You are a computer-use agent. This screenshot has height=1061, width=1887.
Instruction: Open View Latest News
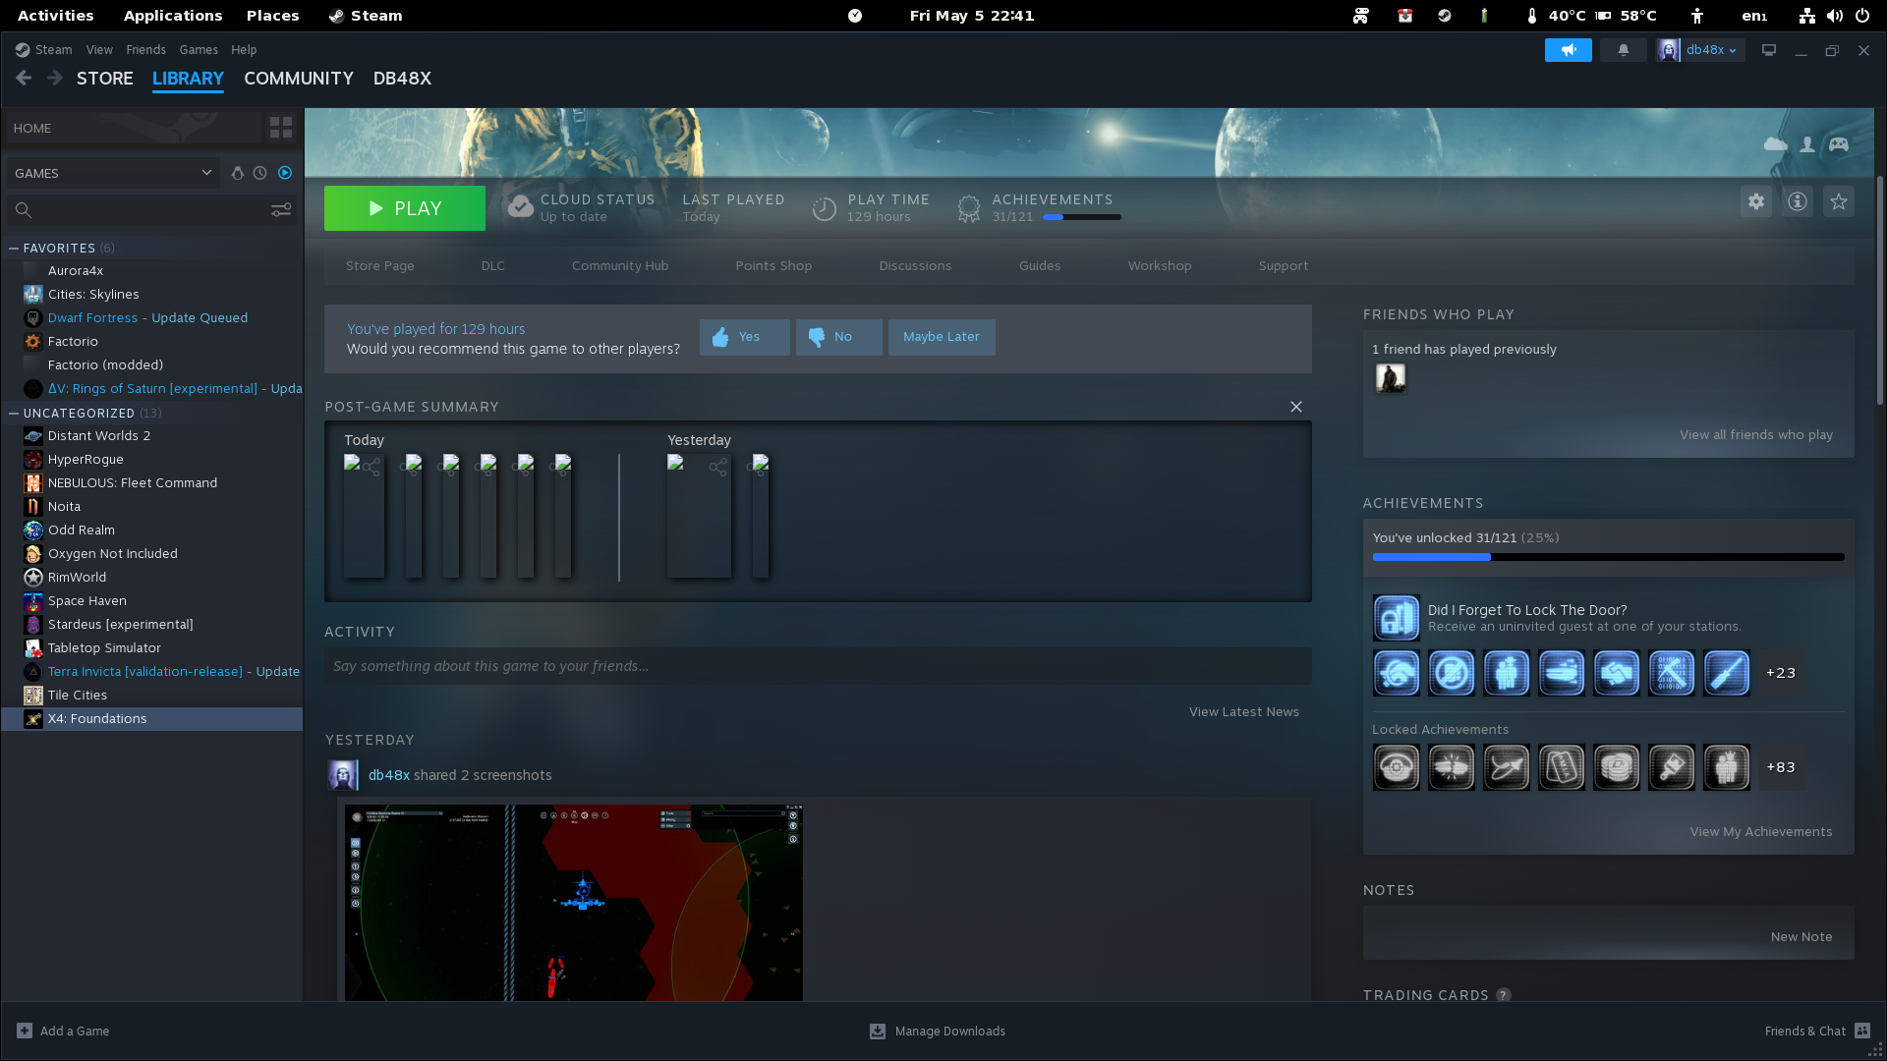coord(1244,712)
